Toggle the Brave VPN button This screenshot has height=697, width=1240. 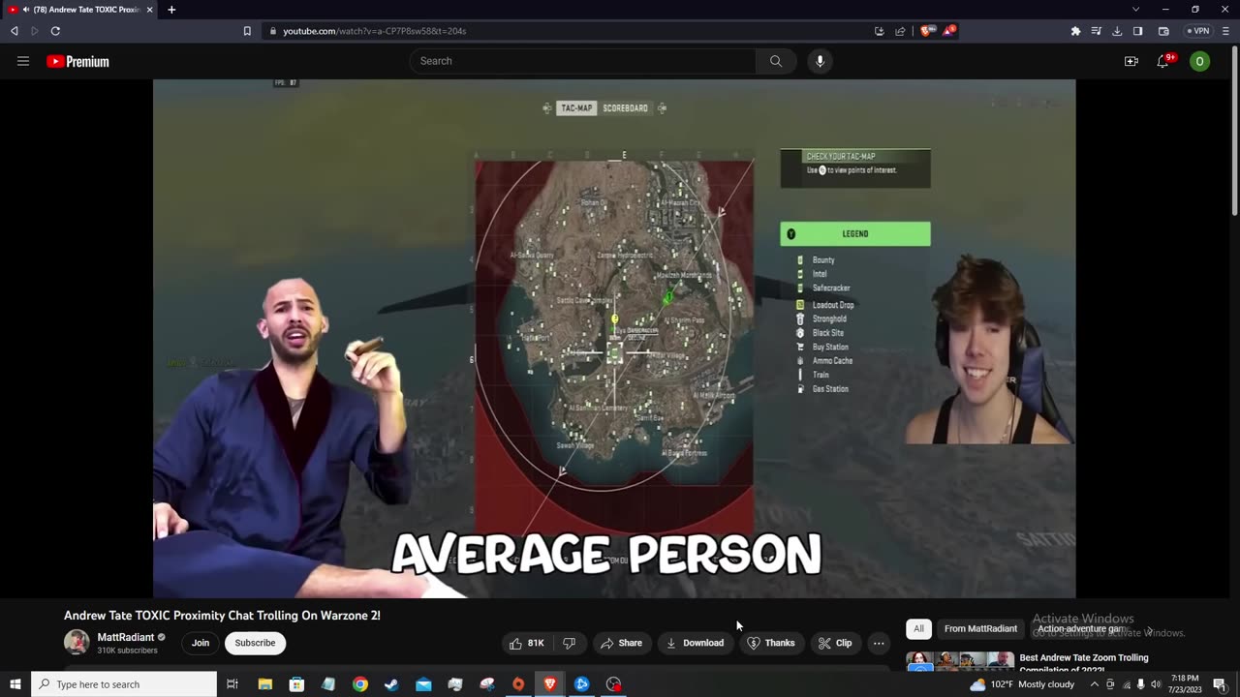[x=1198, y=31]
